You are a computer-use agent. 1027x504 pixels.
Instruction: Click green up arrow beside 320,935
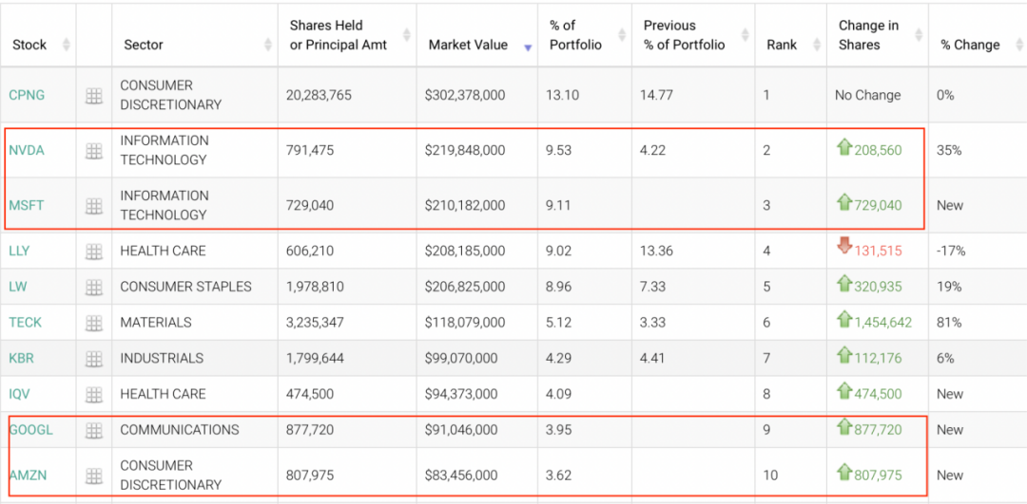coord(844,284)
